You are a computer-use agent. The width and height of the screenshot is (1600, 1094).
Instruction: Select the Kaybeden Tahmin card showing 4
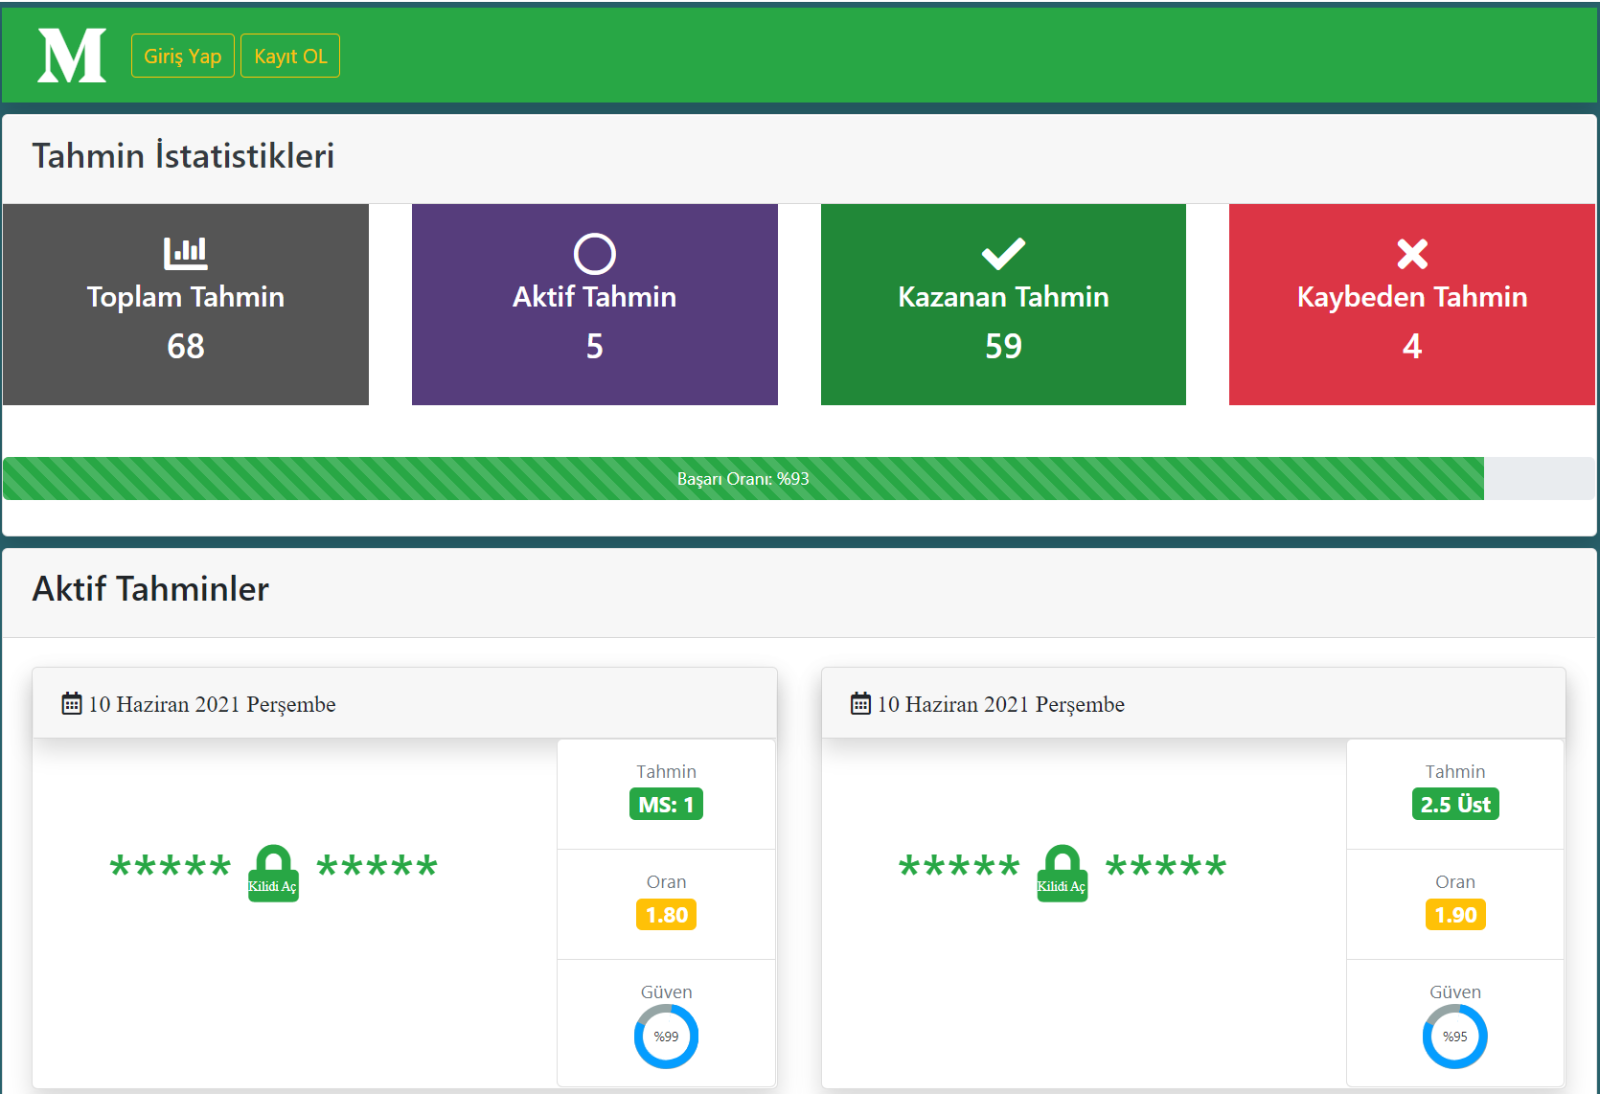[x=1412, y=305]
